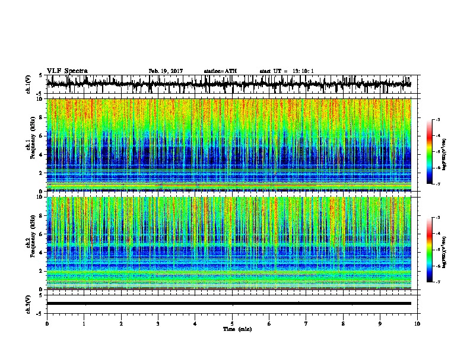Click the "-3" label on ch.1 colorbar
This screenshot has height=363, width=470.
point(438,119)
